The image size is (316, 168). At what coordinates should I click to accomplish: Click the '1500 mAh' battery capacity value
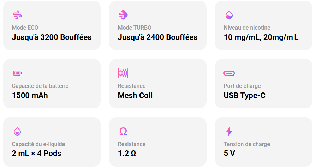(30, 96)
